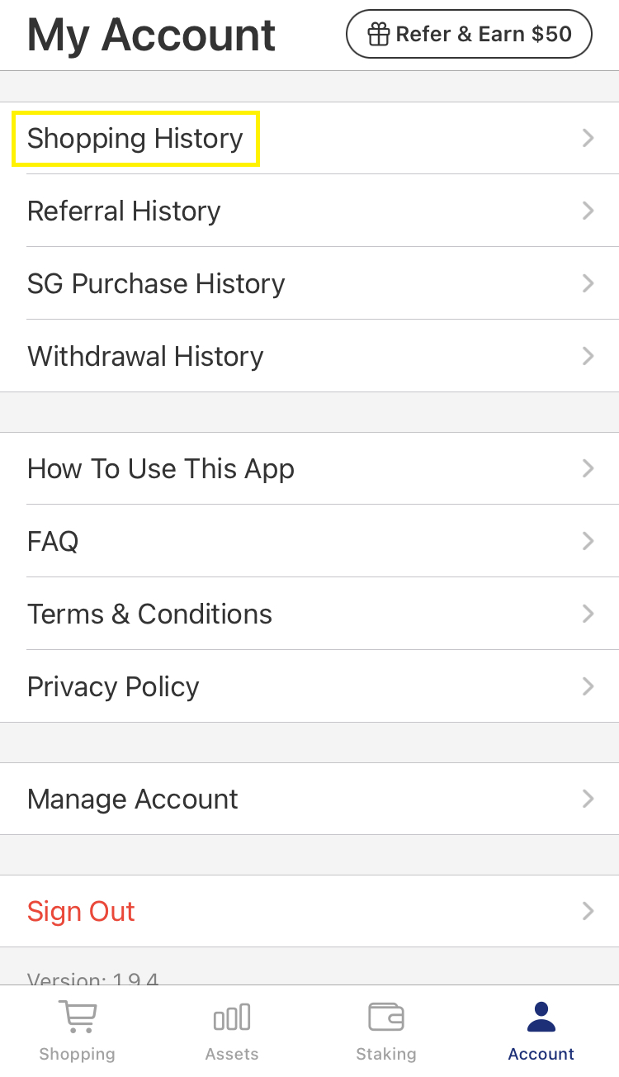Viewport: 619px width, 1077px height.
Task: Click the My Account page title
Action: coord(151,35)
